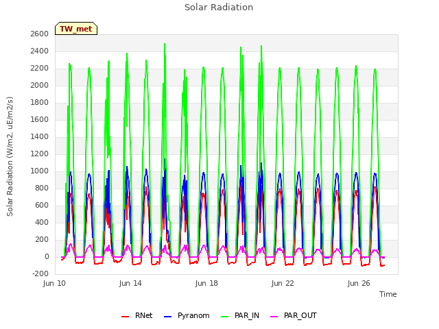This screenshot has height=329, width=439.
Task: Click the Jun 14 x-axis tick label
Action: coord(130,283)
